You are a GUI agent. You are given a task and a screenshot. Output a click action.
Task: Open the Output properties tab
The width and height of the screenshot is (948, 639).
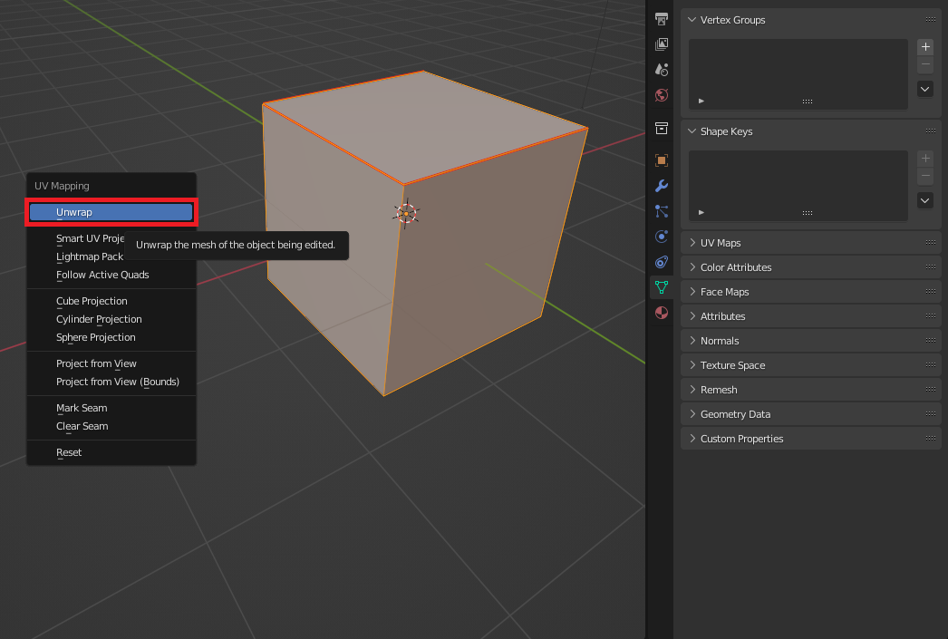pyautogui.click(x=662, y=19)
